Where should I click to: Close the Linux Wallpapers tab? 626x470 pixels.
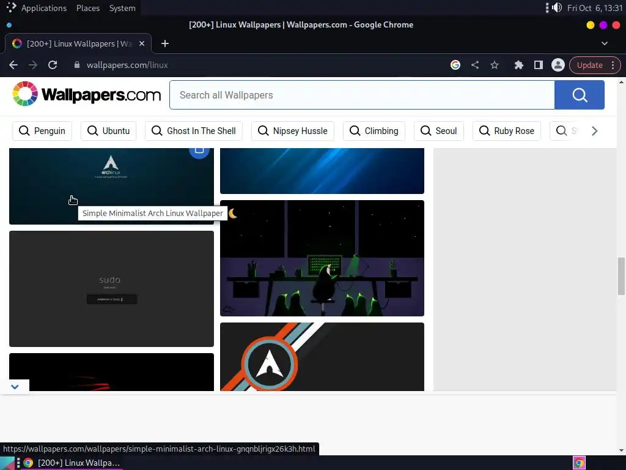tap(142, 43)
